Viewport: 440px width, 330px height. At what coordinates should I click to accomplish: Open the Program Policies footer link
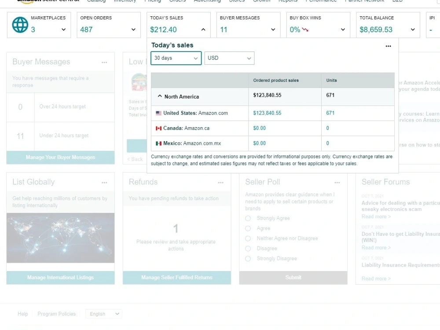(x=56, y=314)
